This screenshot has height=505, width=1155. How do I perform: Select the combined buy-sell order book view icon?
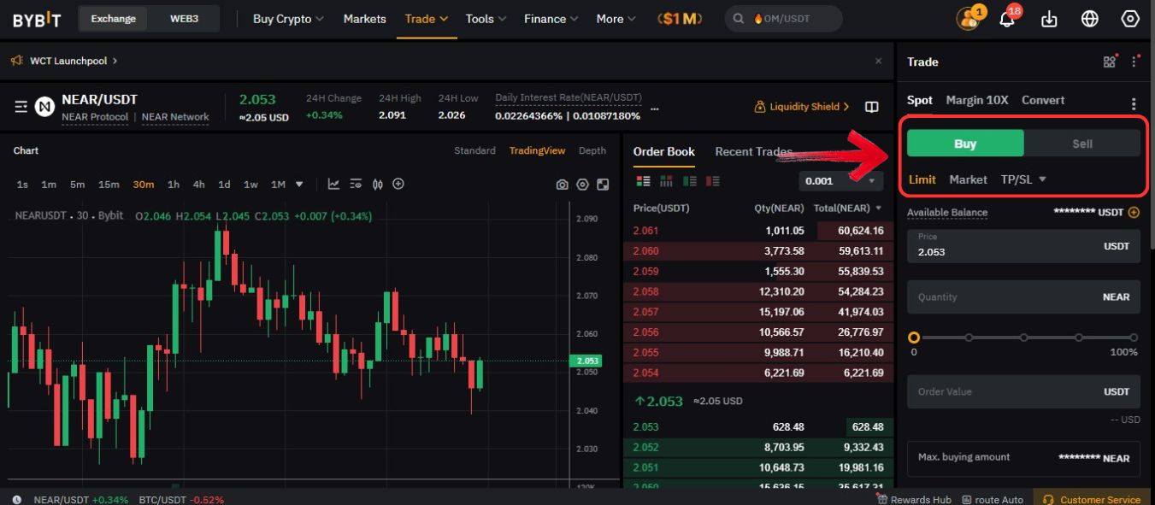643,181
